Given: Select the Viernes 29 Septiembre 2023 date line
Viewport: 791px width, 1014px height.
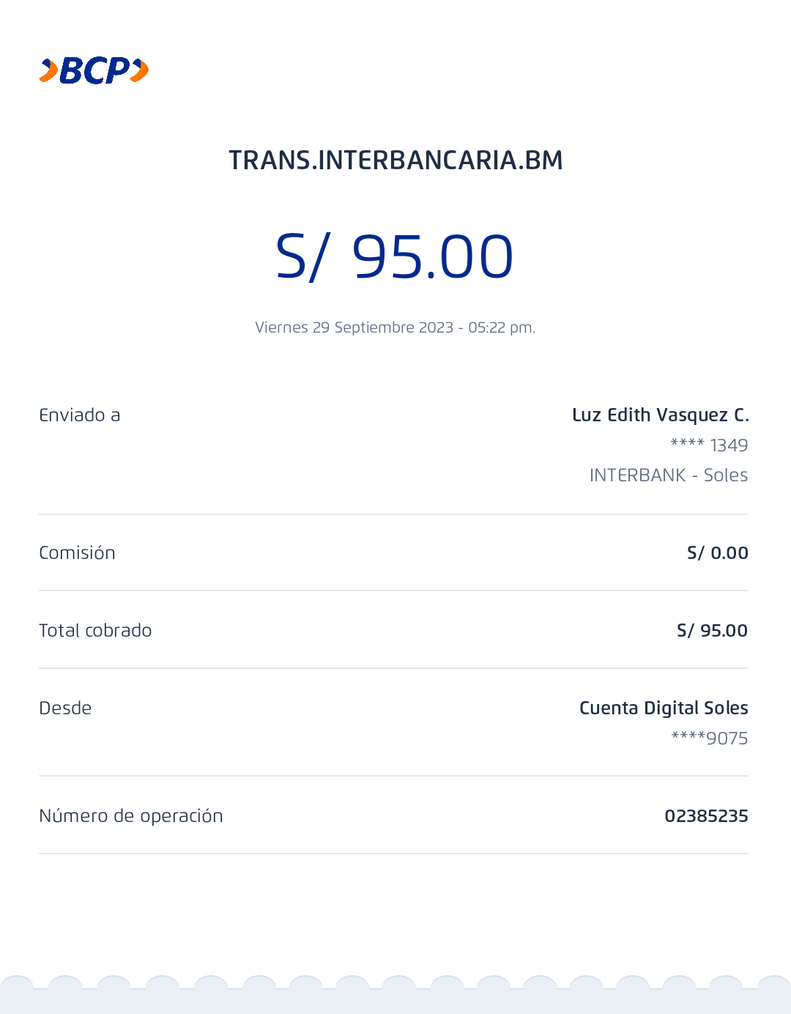Looking at the screenshot, I should tap(395, 327).
